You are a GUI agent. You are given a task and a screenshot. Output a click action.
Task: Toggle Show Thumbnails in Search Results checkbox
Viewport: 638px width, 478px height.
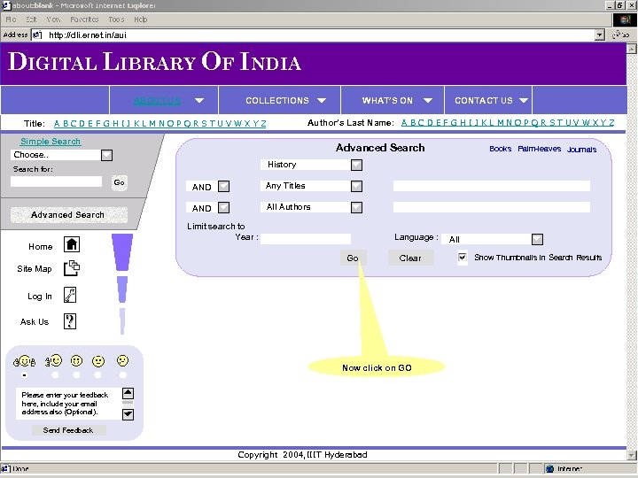click(463, 258)
